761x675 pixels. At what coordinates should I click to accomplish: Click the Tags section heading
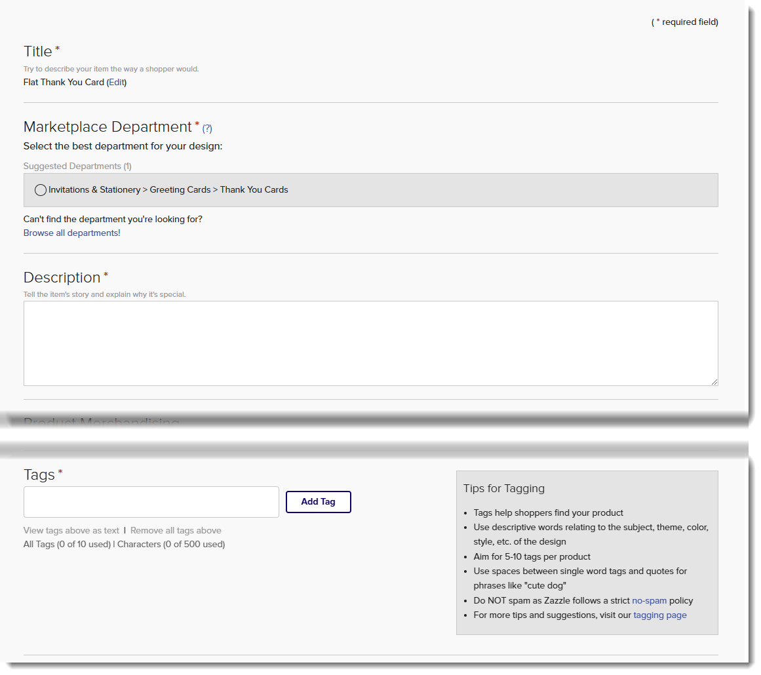(x=39, y=475)
